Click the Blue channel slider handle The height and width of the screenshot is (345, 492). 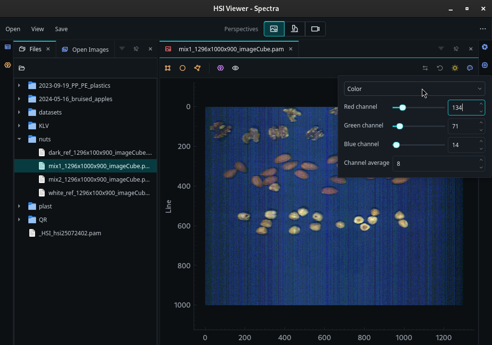point(396,145)
